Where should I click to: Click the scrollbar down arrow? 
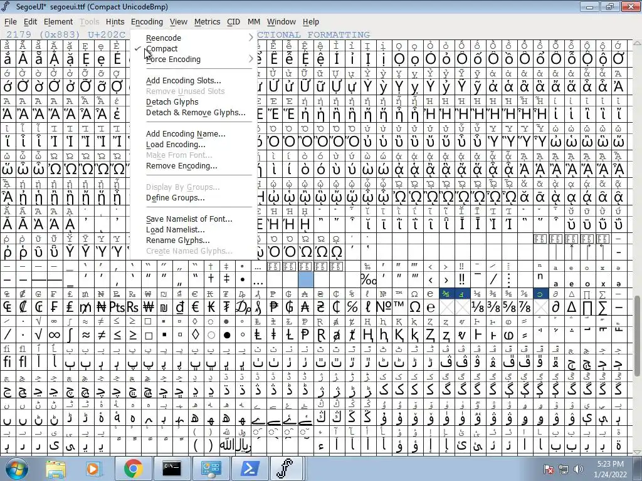pyautogui.click(x=638, y=452)
